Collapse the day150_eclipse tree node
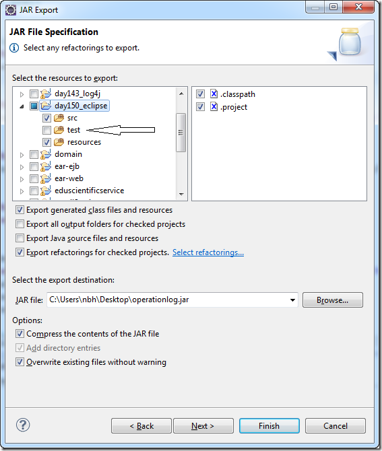Screen dimensions: 382x451 [x=22, y=106]
